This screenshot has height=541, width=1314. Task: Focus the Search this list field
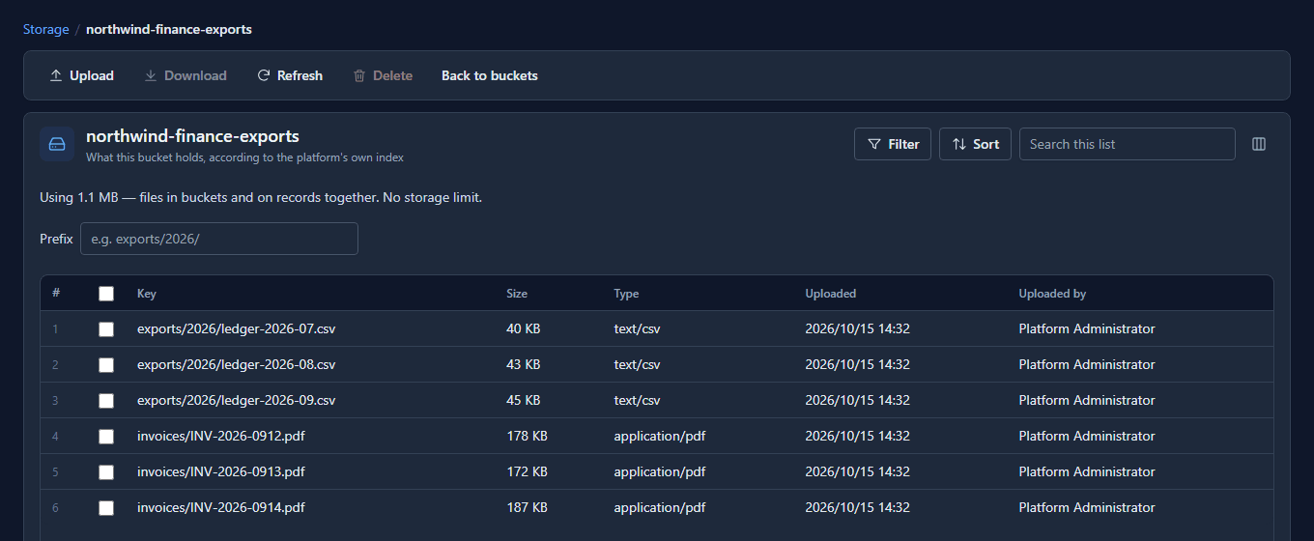pos(1127,144)
